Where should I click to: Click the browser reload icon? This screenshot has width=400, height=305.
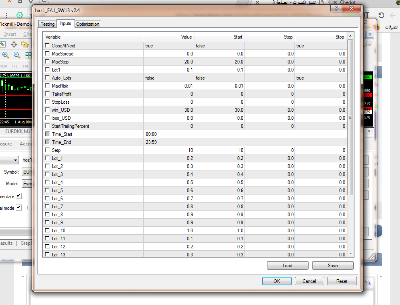point(381,15)
